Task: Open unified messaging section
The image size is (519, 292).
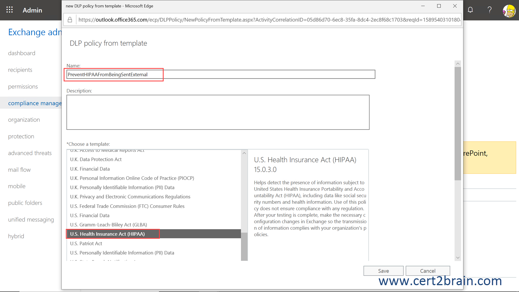Action: click(x=31, y=219)
